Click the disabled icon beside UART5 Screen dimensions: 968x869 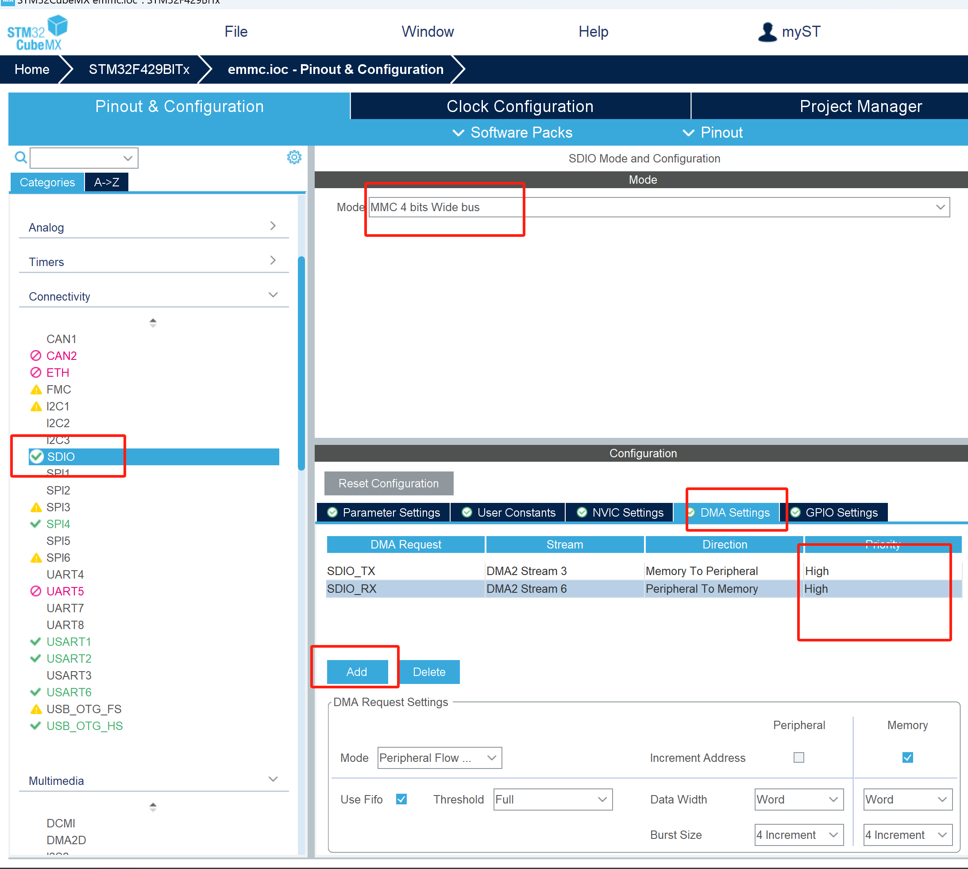point(36,591)
